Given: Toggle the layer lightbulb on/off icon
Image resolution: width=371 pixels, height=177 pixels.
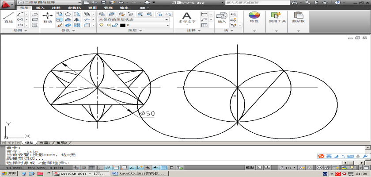Looking at the screenshot, I should tap(101, 25).
